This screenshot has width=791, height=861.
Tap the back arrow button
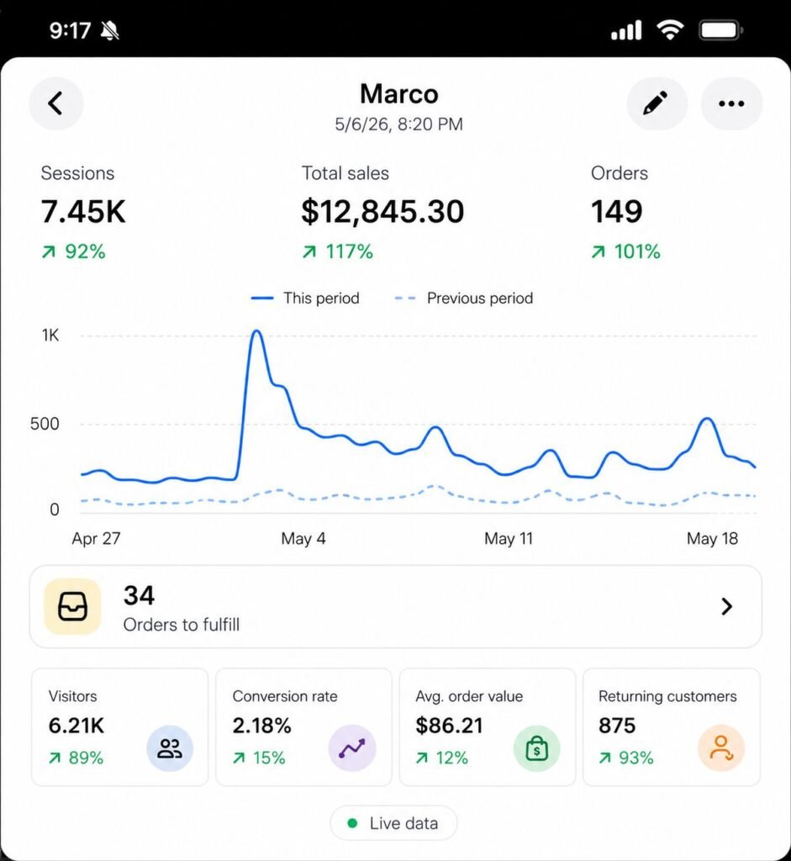point(56,103)
